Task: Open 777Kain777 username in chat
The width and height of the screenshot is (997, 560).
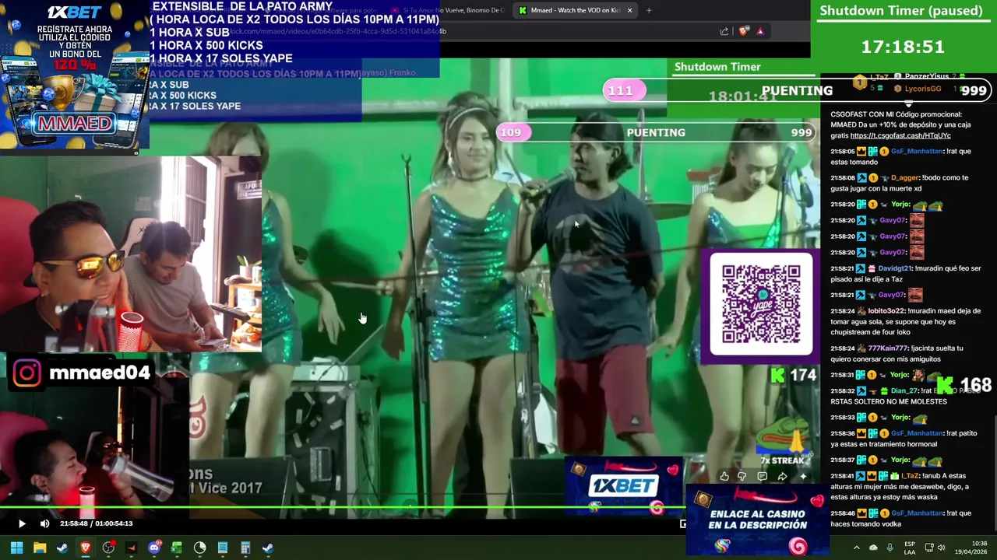Action: (x=888, y=348)
